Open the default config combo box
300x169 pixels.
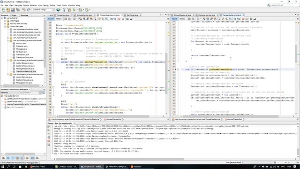(x=44, y=10)
